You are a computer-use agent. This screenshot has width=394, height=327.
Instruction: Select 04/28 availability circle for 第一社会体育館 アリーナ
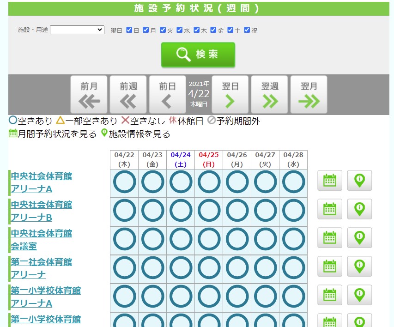pos(293,268)
